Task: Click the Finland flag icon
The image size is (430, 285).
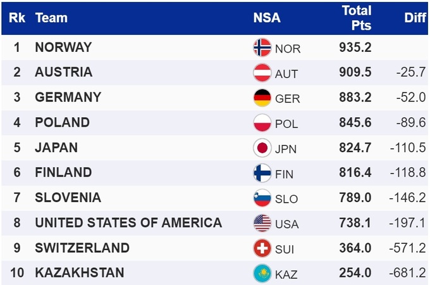Action: 262,173
